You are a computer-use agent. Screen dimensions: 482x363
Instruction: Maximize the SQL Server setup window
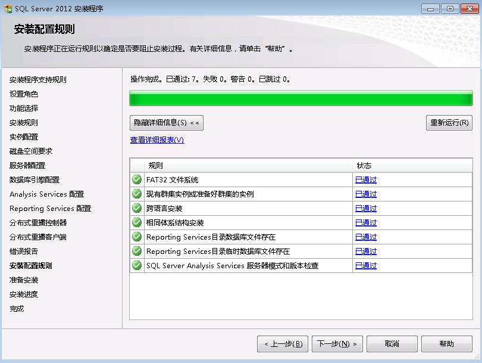coord(450,8)
